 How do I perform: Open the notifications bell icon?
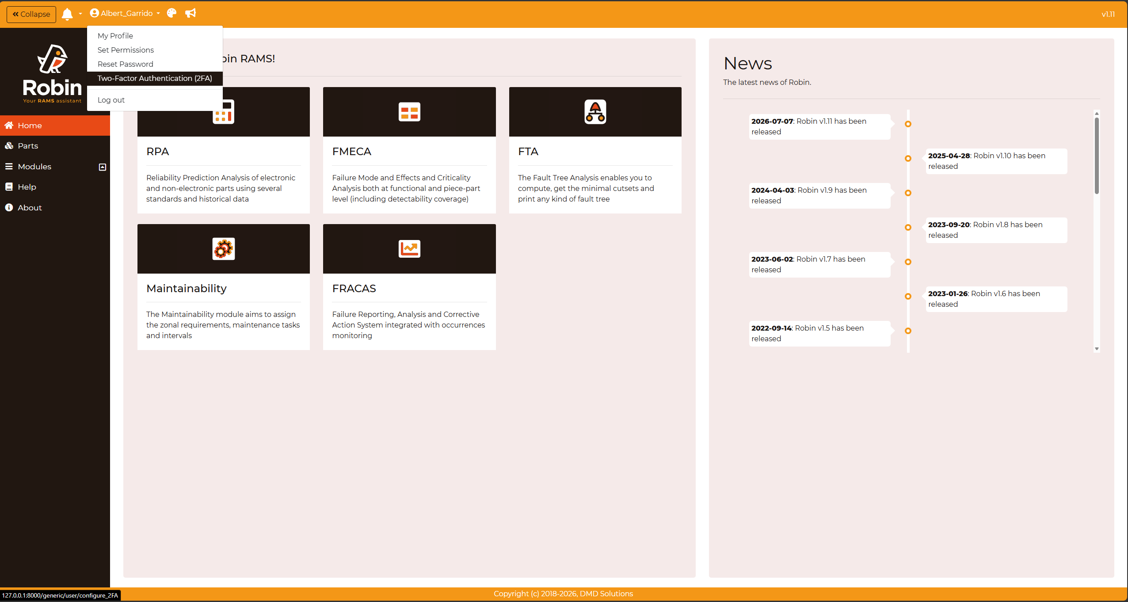click(x=67, y=14)
